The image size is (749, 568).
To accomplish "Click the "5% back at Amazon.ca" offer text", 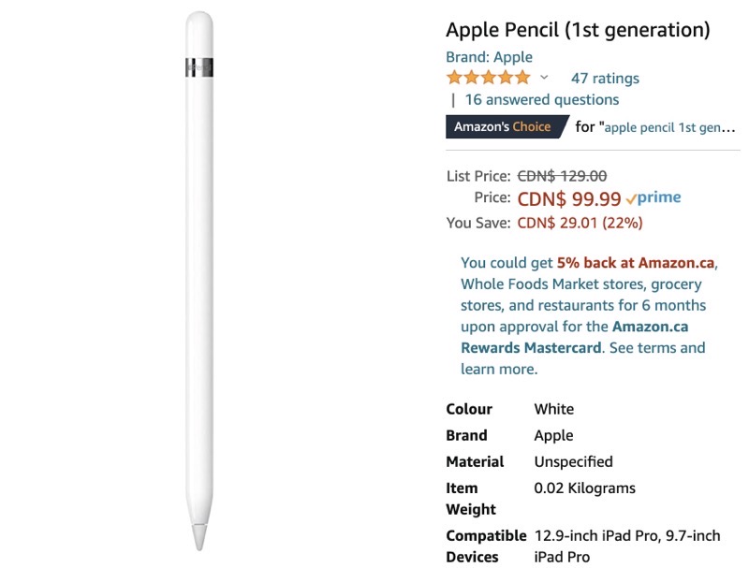I will [x=635, y=263].
